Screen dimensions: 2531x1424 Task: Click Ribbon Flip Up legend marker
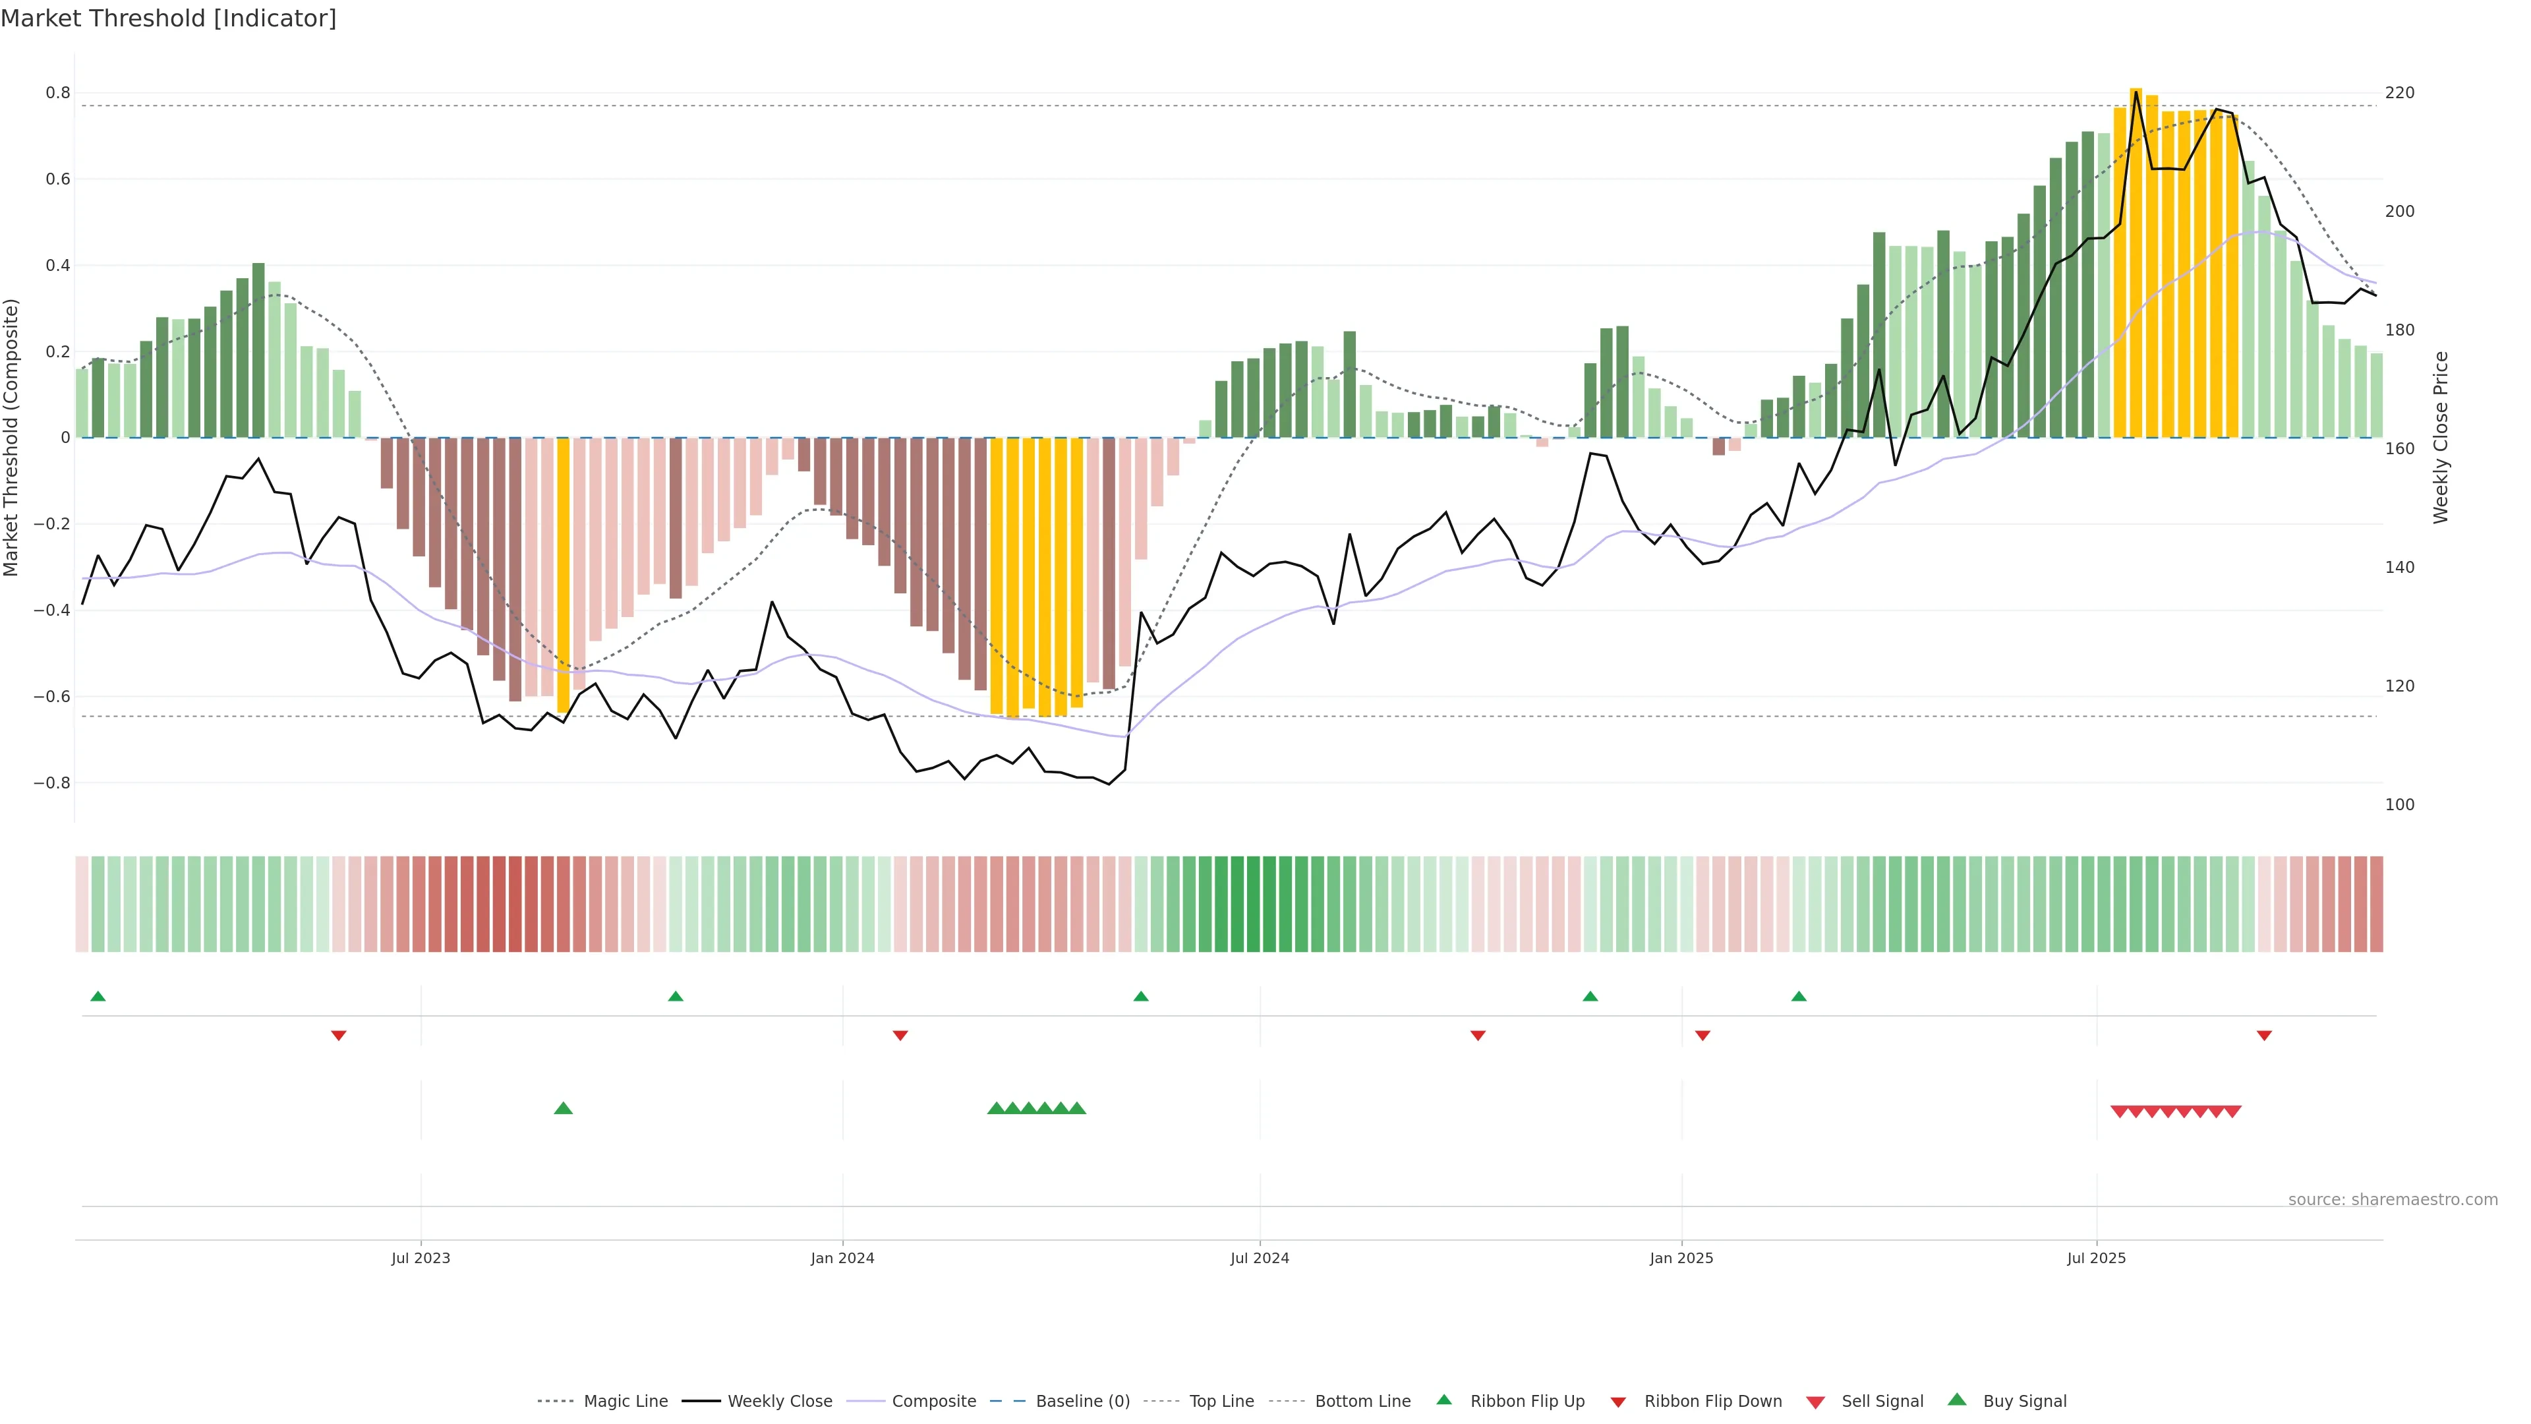[x=1443, y=1400]
